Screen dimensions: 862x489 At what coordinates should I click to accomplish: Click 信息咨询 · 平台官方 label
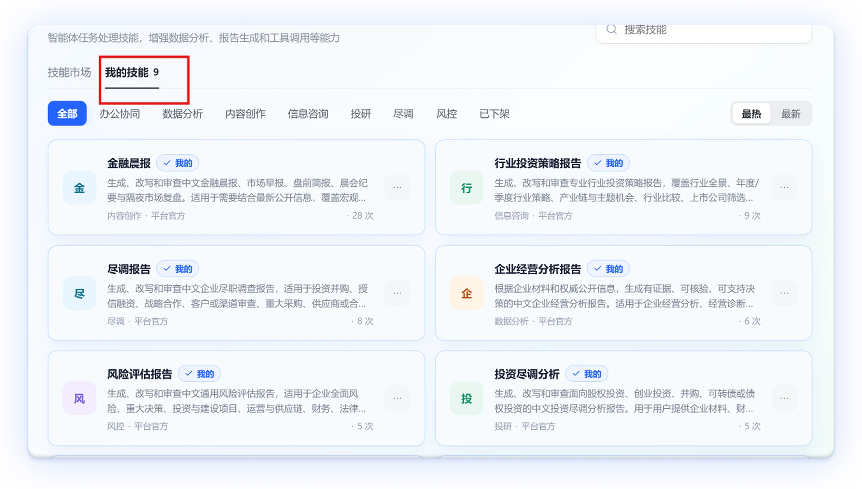(533, 216)
